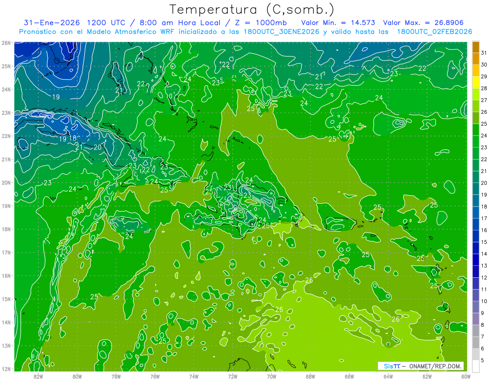
Task: Click color scale value 29
Action: point(484,77)
